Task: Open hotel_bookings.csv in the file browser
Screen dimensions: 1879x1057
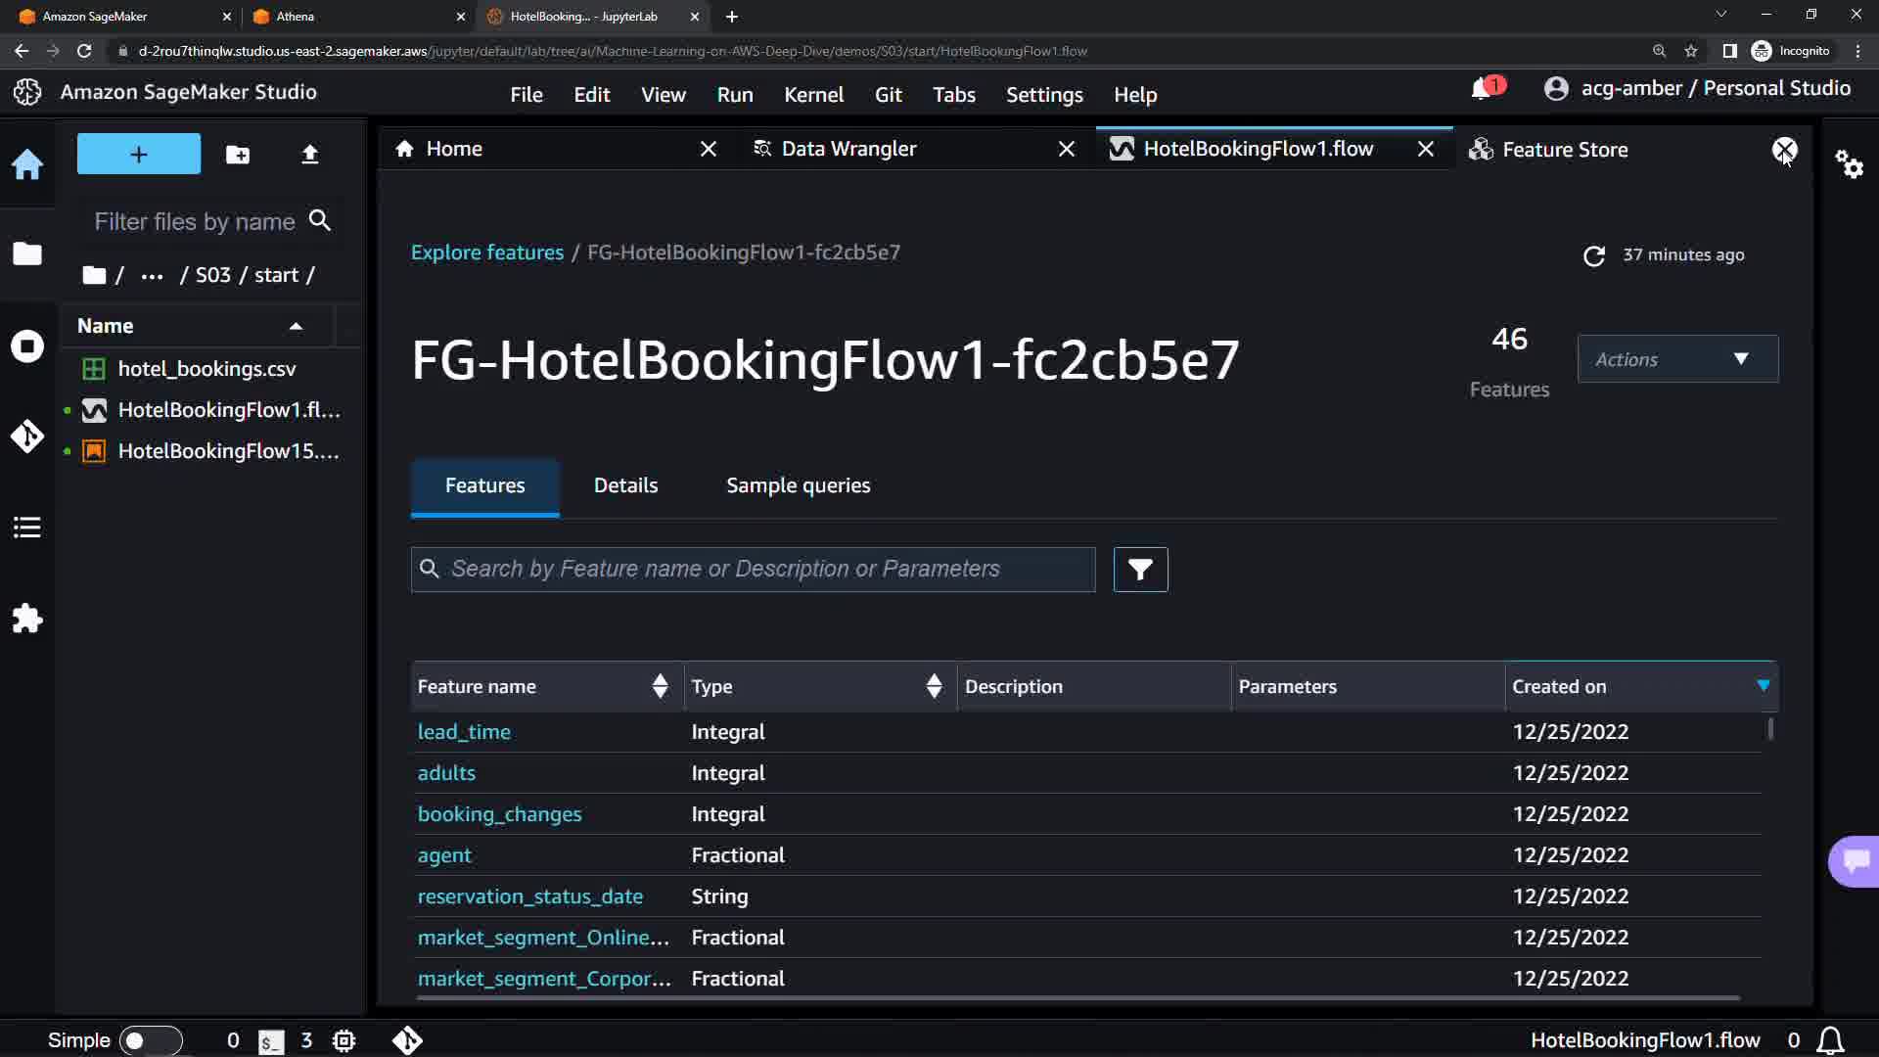Action: (x=206, y=369)
